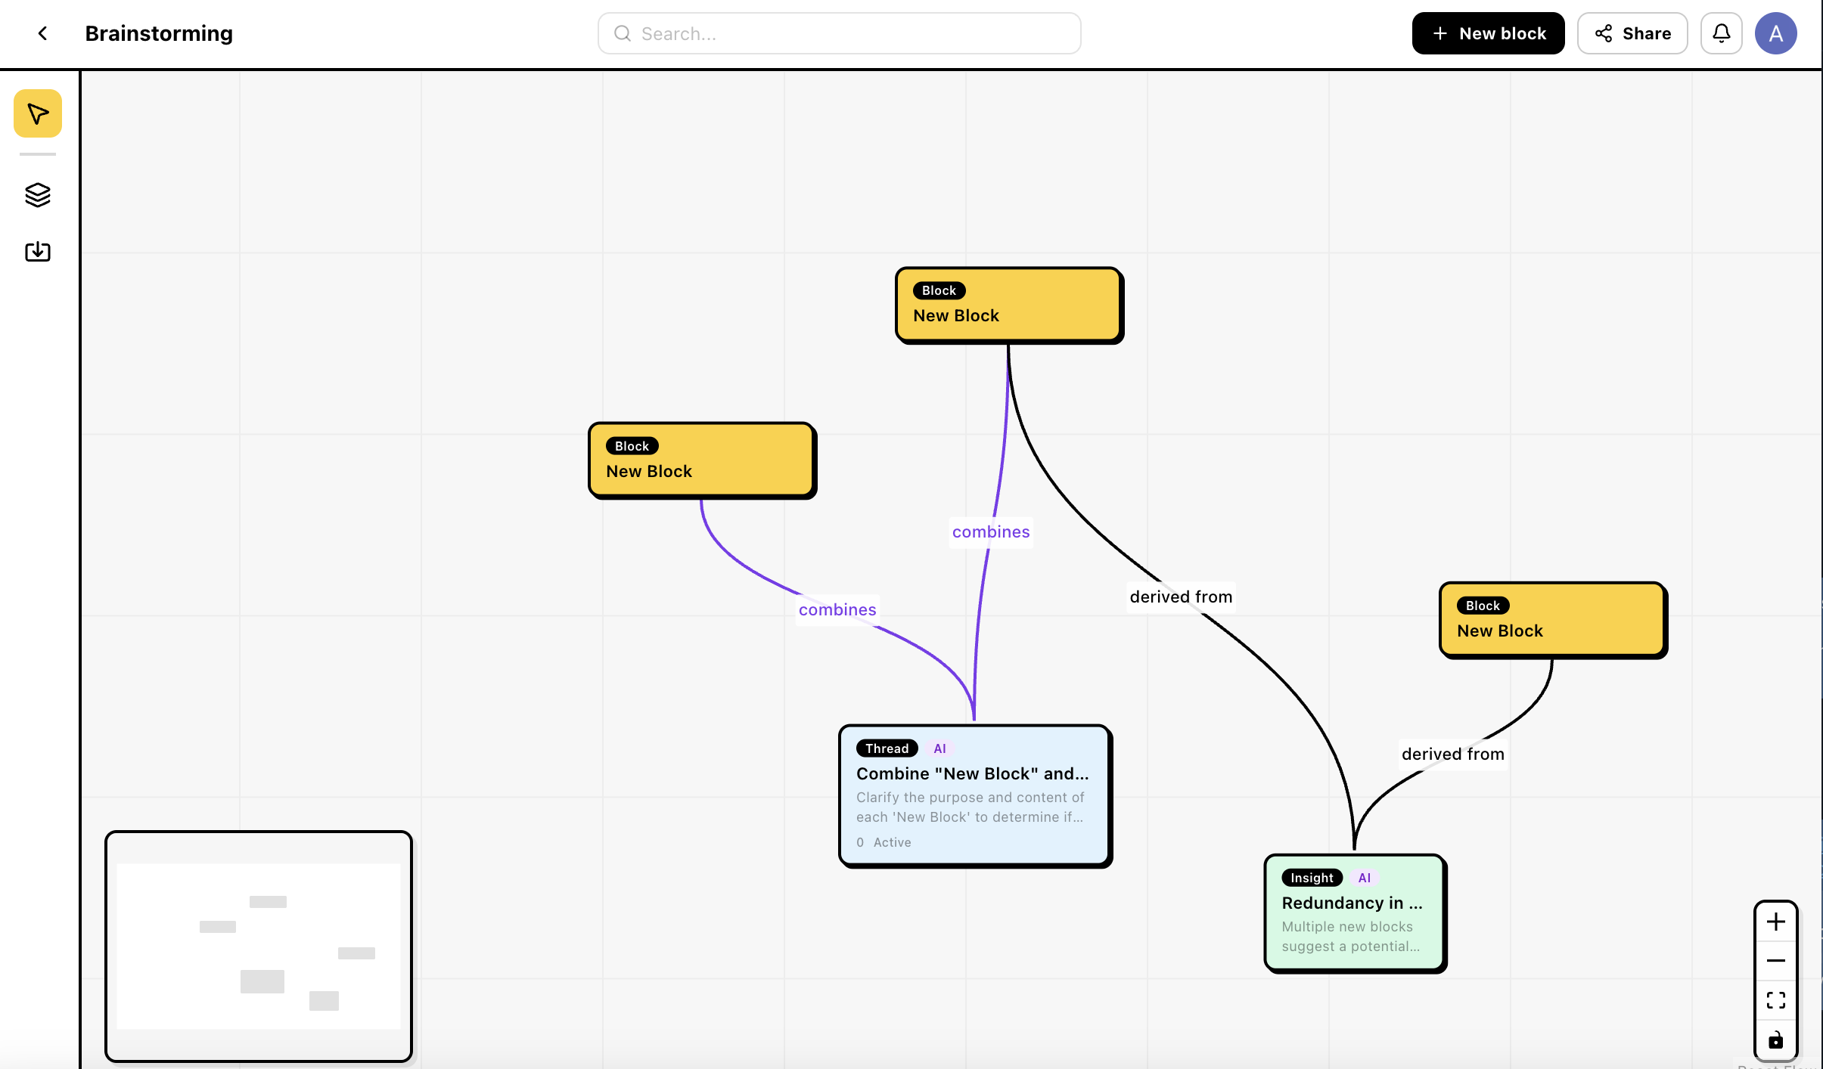Screen dimensions: 1823x1069
Task: Open the layers stack icon
Action: tap(37, 195)
